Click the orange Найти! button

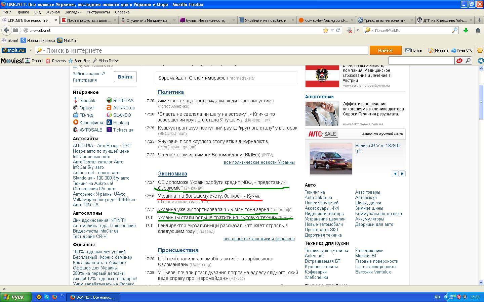click(x=386, y=50)
